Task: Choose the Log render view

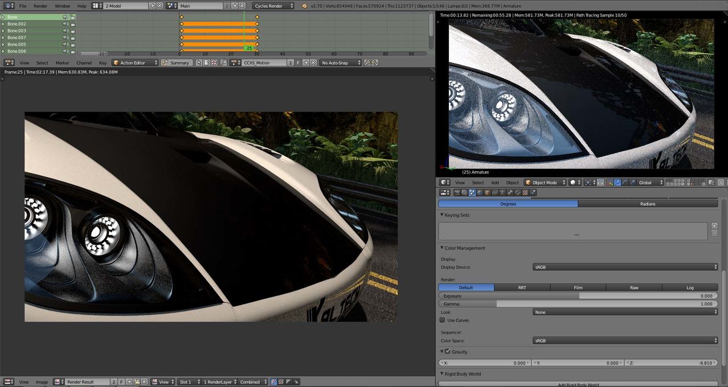Action: [690, 287]
